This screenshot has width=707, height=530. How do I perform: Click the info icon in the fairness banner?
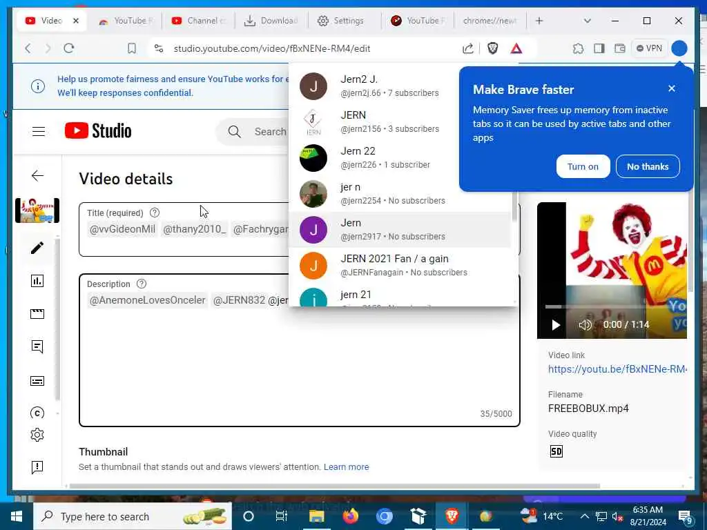click(38, 86)
